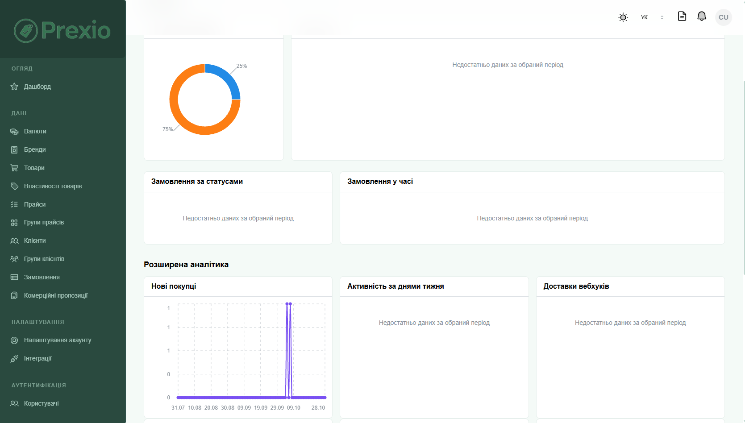Click the Бренди sidebar icon
The height and width of the screenshot is (423, 745).
[x=14, y=149]
